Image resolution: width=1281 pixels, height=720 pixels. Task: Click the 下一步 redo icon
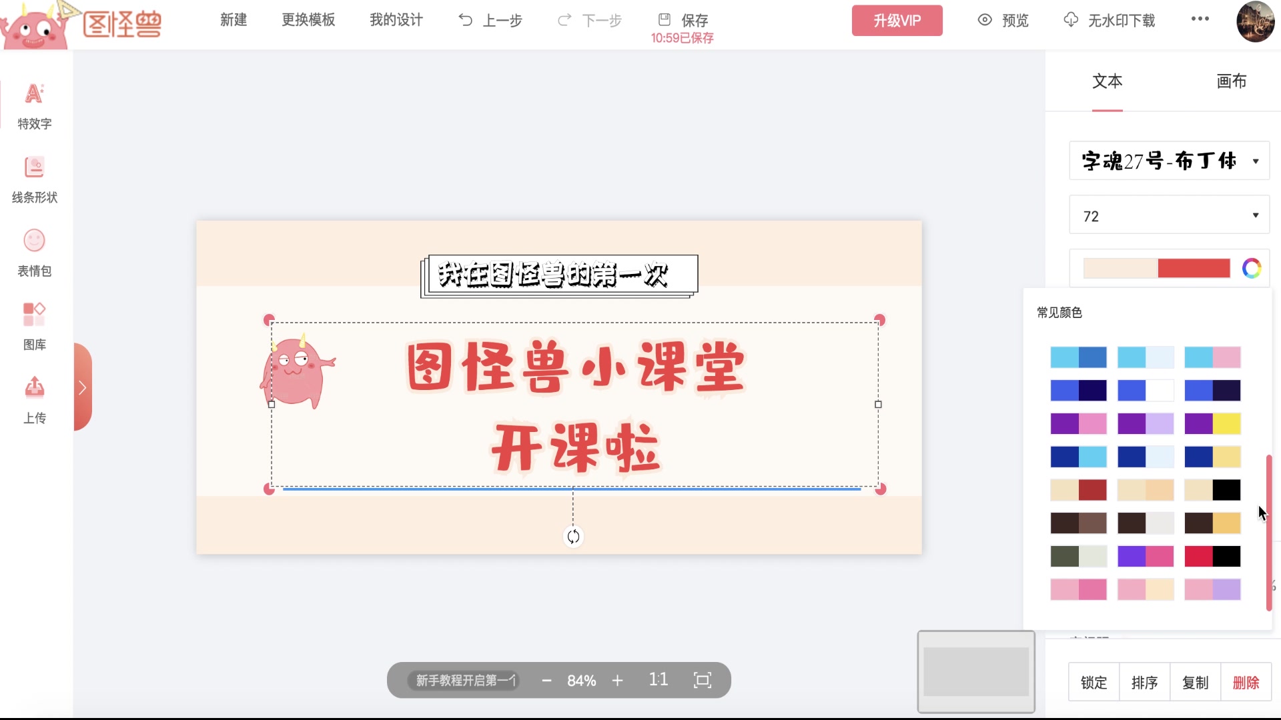pos(564,20)
